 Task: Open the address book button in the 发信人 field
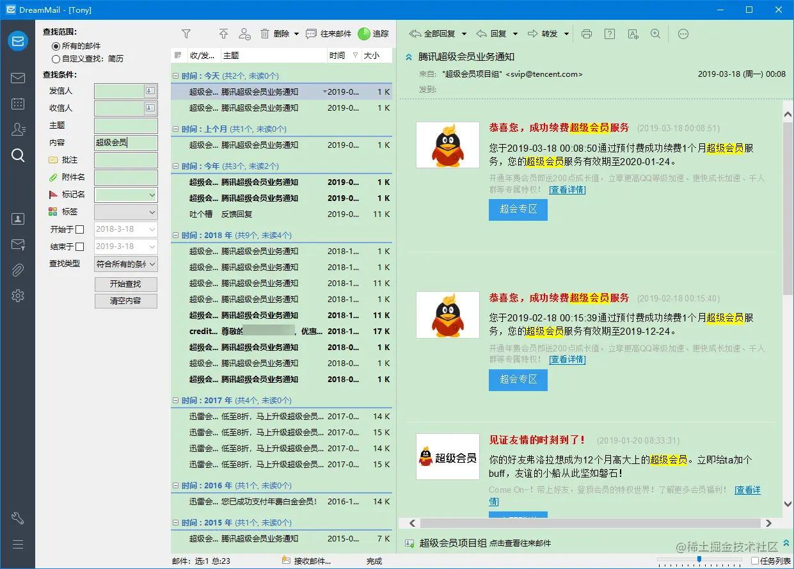click(150, 91)
